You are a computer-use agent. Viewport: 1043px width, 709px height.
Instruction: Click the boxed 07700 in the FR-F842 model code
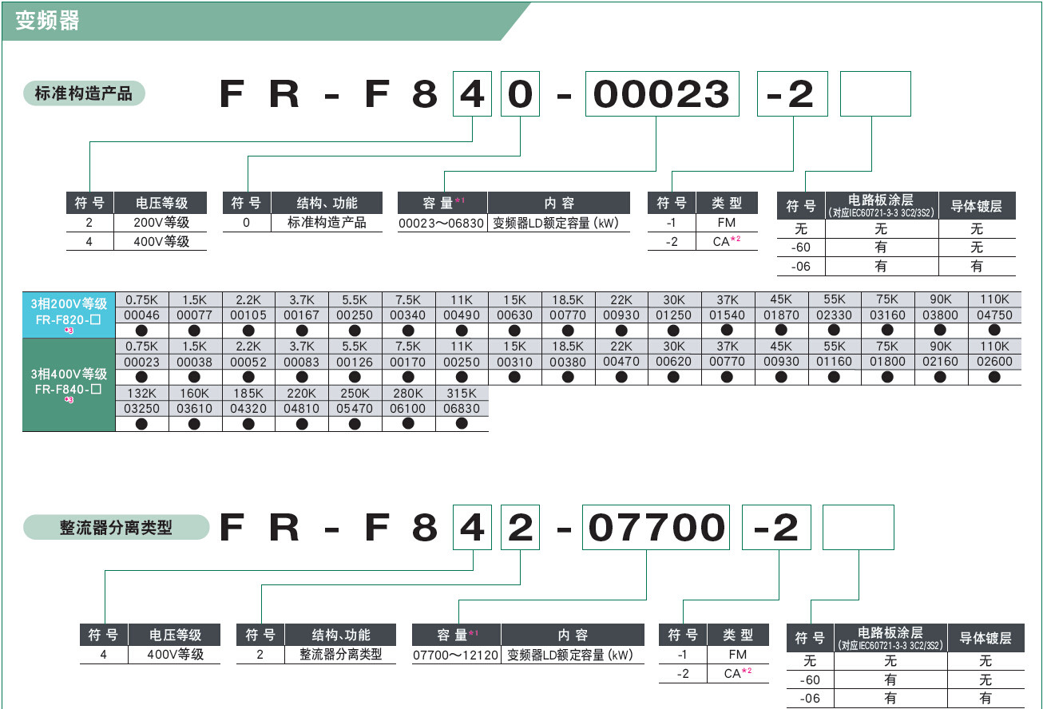pos(656,527)
